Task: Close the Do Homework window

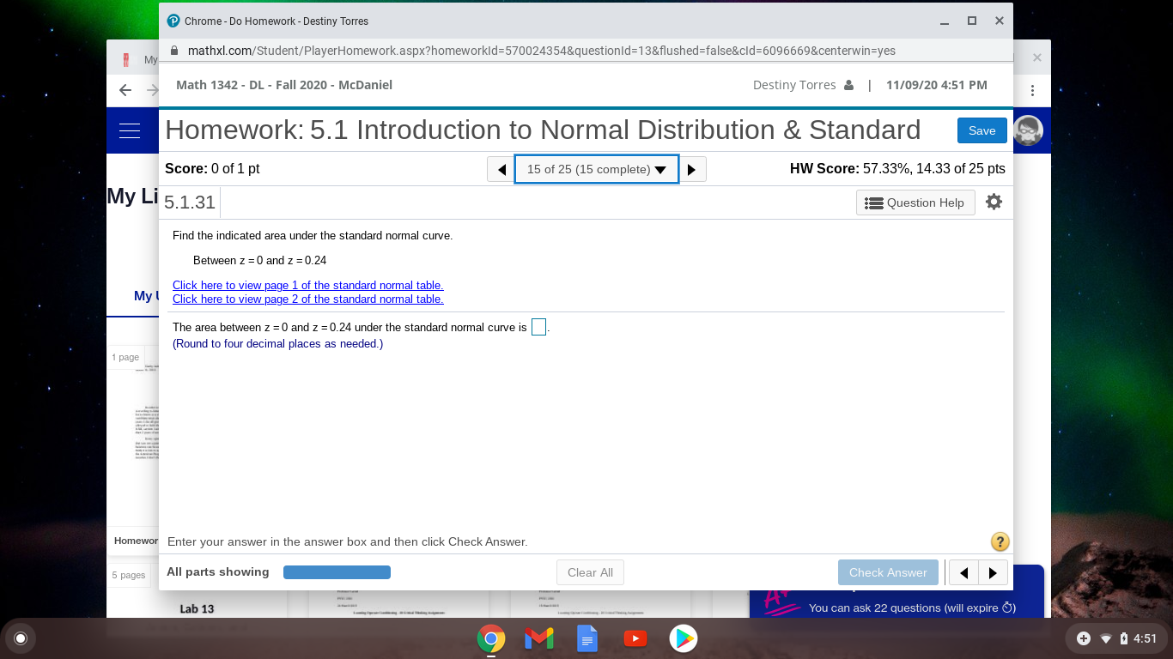Action: pos(1000,21)
